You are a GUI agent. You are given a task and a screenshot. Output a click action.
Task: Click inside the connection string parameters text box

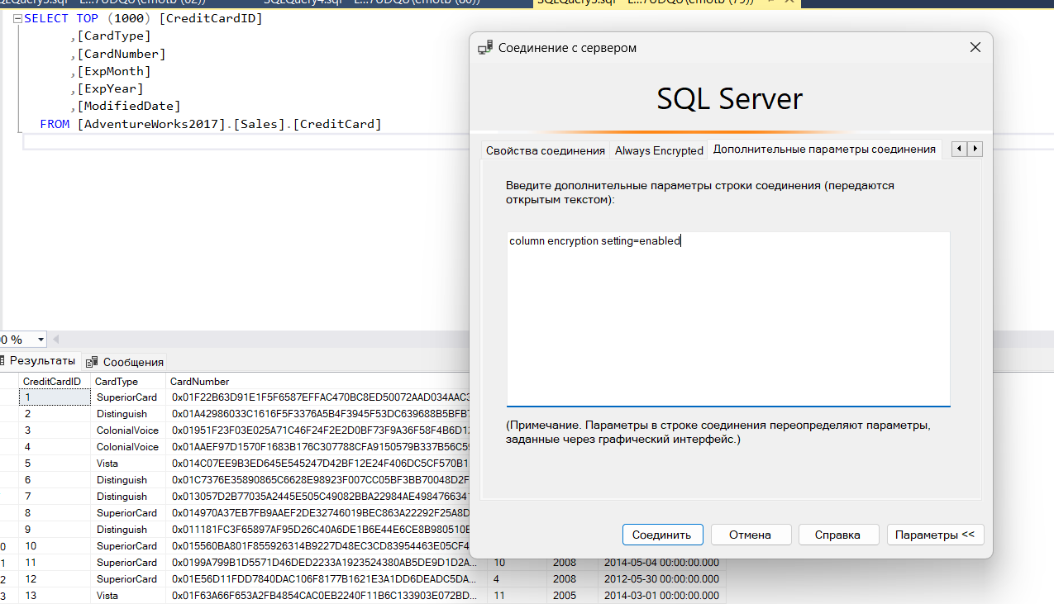[x=728, y=319]
